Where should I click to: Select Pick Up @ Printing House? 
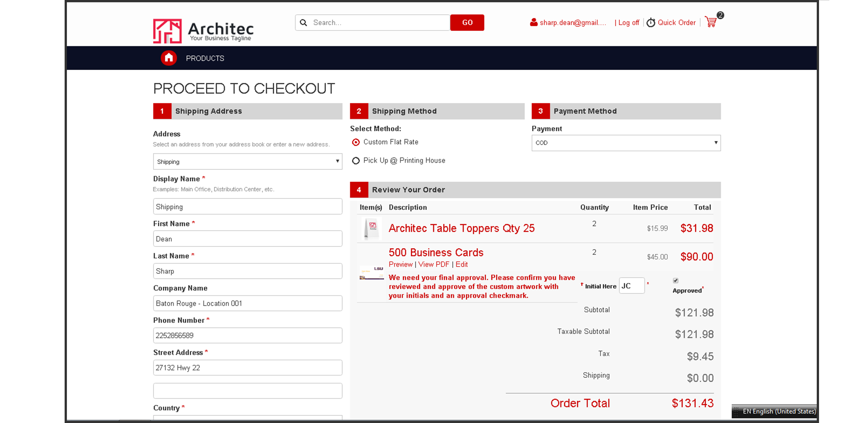(x=355, y=160)
